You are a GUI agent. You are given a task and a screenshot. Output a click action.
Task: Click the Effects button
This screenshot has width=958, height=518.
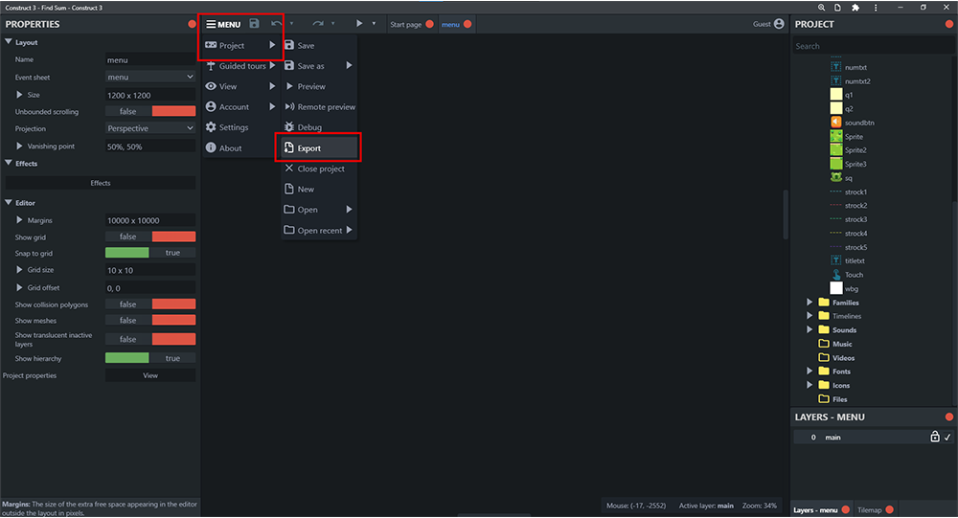coord(101,183)
